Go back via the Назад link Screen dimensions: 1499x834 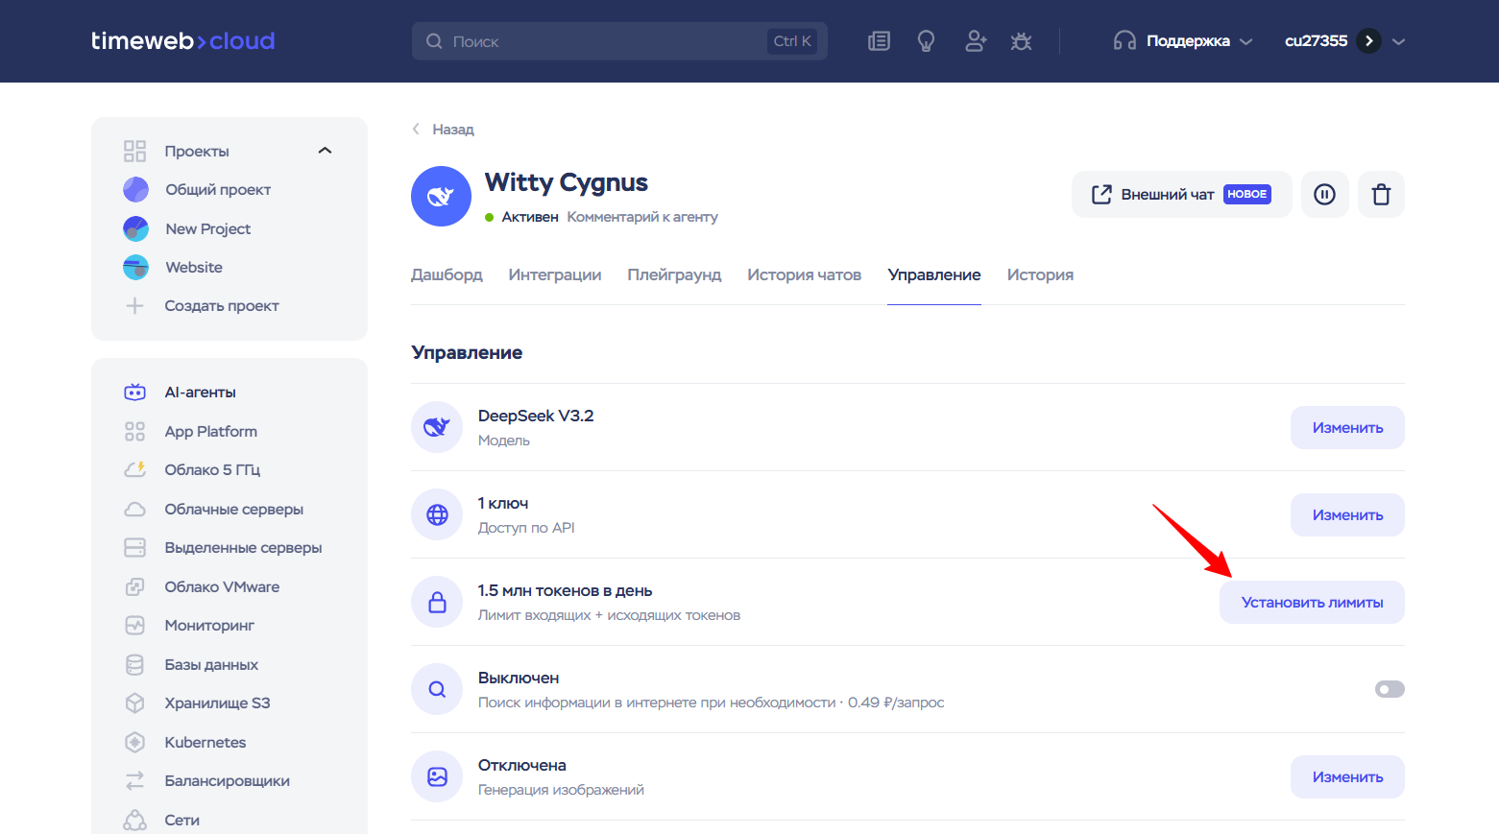pos(444,130)
